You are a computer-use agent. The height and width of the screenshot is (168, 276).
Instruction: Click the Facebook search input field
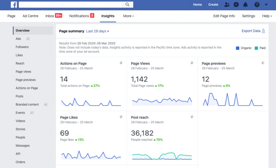click(70, 4)
